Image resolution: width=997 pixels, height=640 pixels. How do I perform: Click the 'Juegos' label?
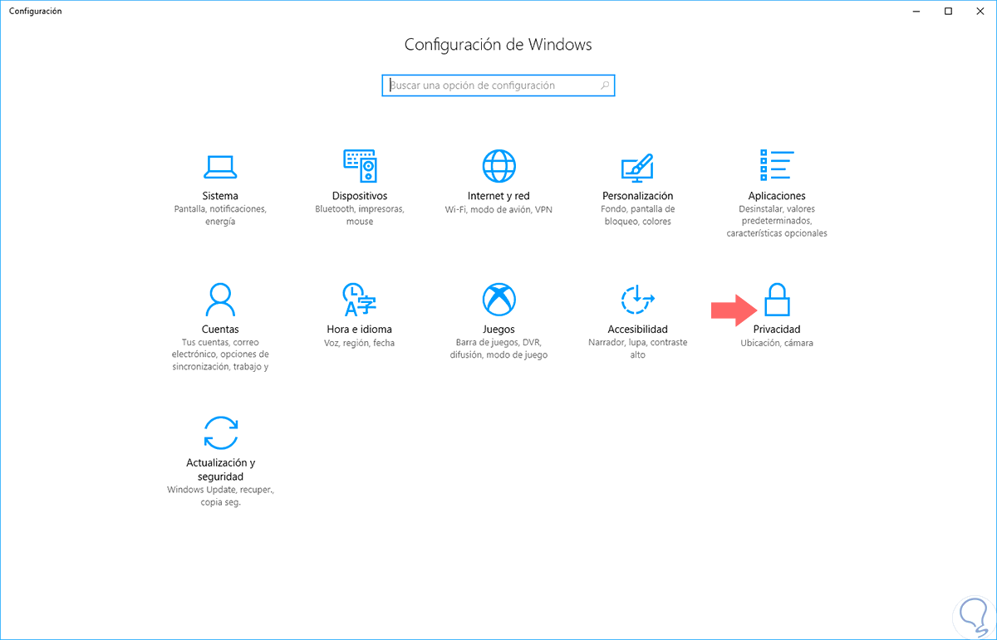coord(498,329)
